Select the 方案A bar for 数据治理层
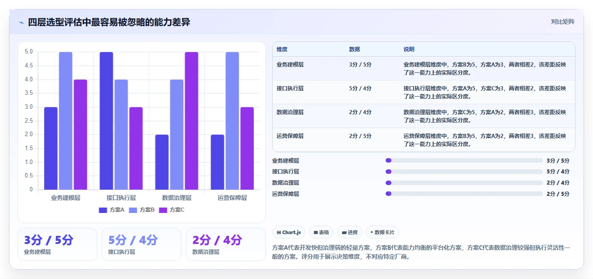593x279 pixels. click(x=162, y=162)
